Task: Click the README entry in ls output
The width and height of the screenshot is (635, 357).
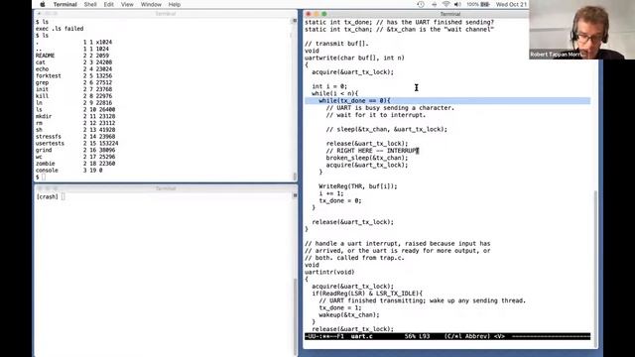Action: coord(45,56)
